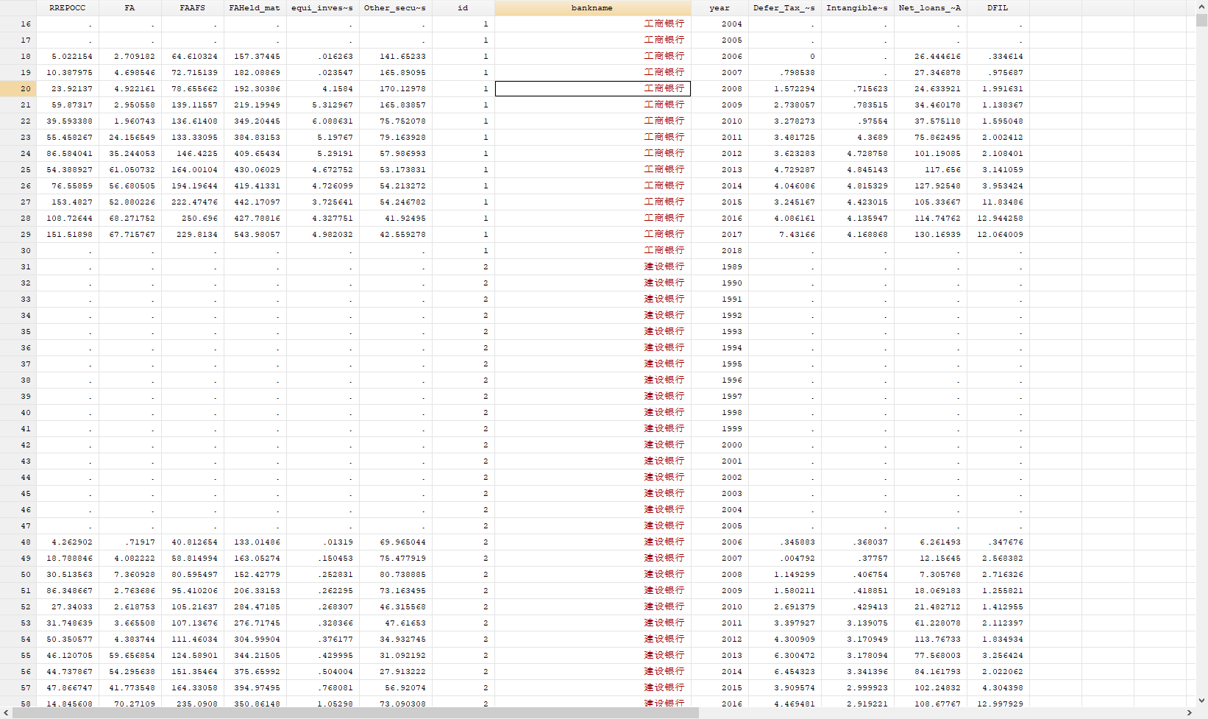
Task: Click the cell with value 26.444616
Action: 930,57
